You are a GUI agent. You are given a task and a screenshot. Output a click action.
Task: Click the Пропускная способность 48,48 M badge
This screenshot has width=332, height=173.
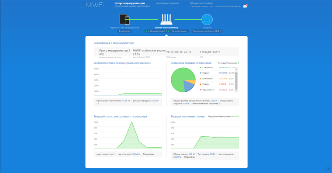point(207,31)
